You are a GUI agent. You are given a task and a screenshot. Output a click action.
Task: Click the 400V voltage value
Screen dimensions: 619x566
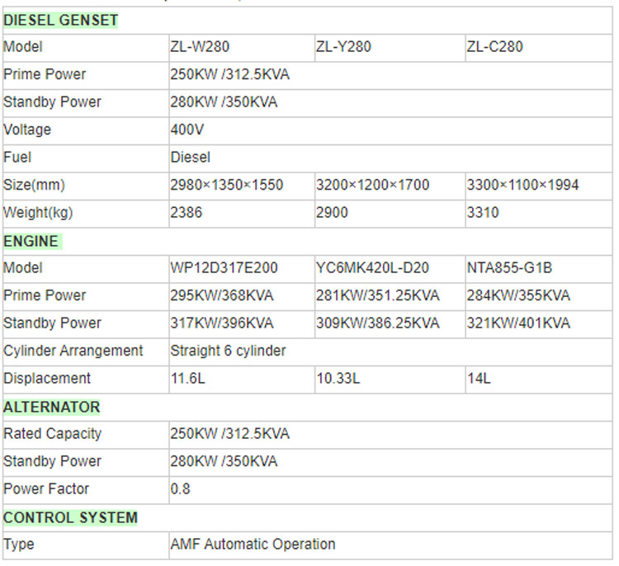pyautogui.click(x=187, y=130)
